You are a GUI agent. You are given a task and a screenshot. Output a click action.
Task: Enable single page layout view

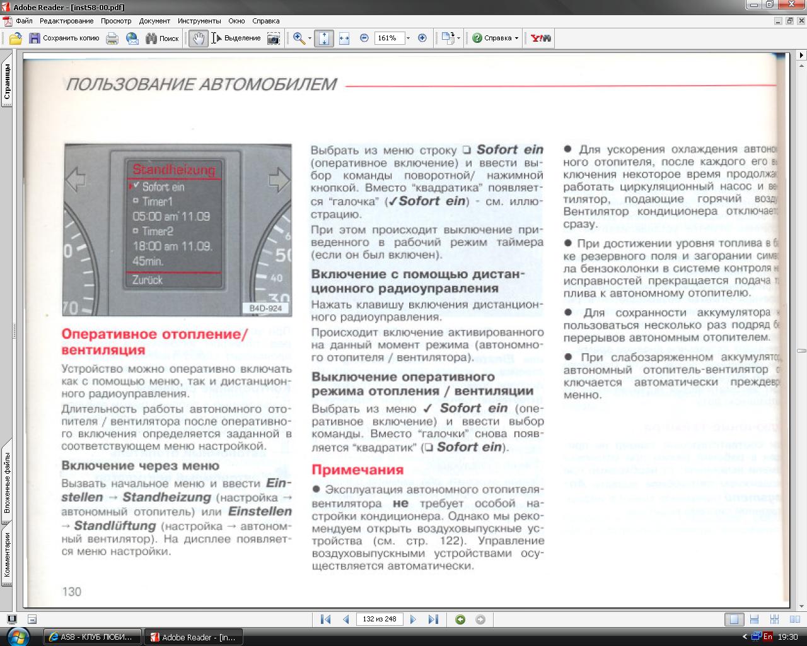734,620
